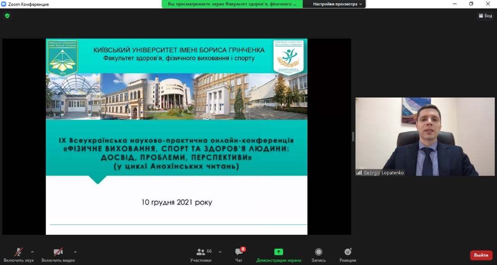The height and width of the screenshot is (265, 497).
Task: Open Настройки просмотра view options menu
Action: coord(338,4)
